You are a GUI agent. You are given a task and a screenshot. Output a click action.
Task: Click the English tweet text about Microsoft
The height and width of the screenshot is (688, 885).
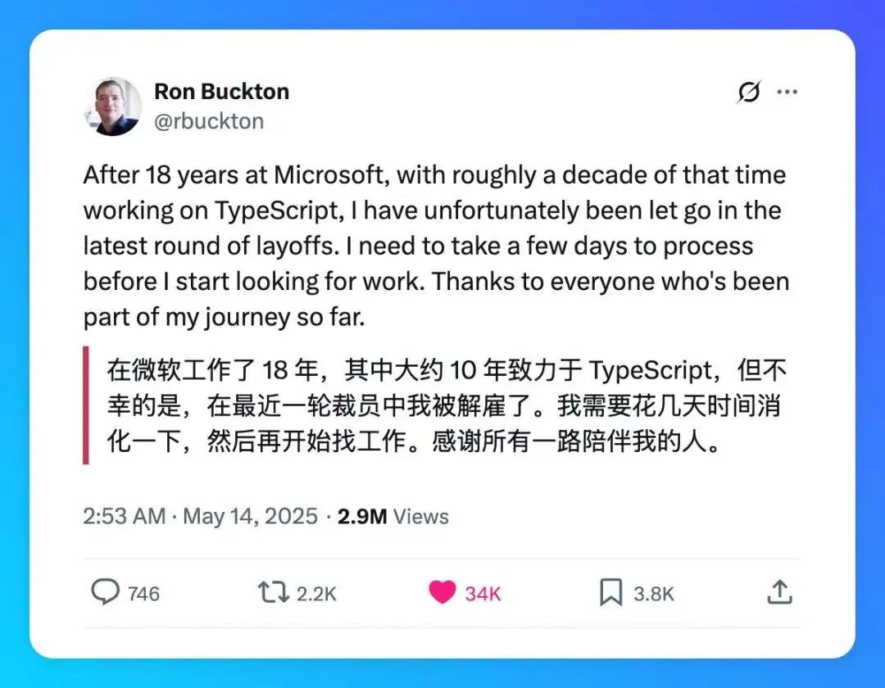point(434,246)
